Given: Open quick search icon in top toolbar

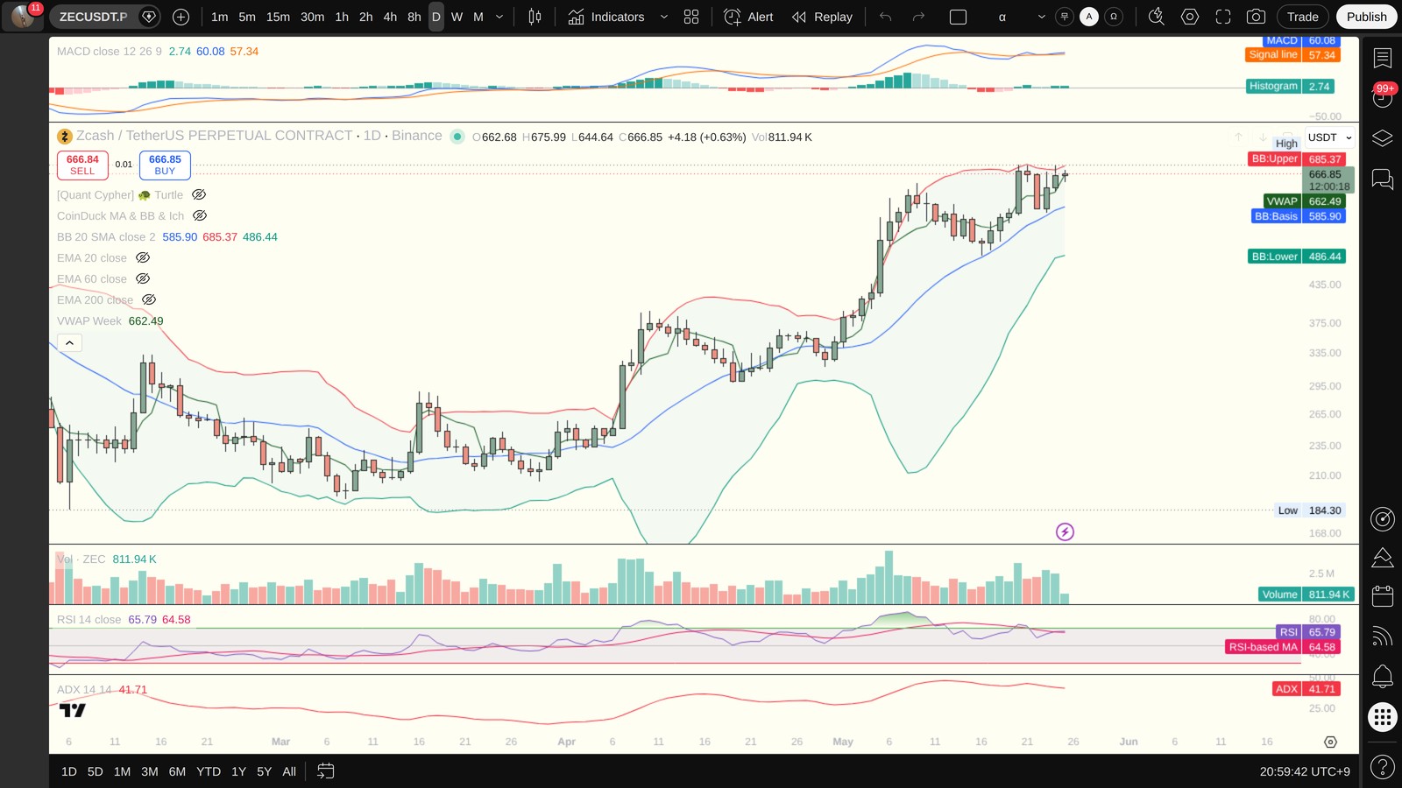Looking at the screenshot, I should (1157, 17).
